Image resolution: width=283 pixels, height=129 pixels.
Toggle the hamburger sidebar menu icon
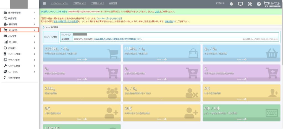tap(44, 4)
